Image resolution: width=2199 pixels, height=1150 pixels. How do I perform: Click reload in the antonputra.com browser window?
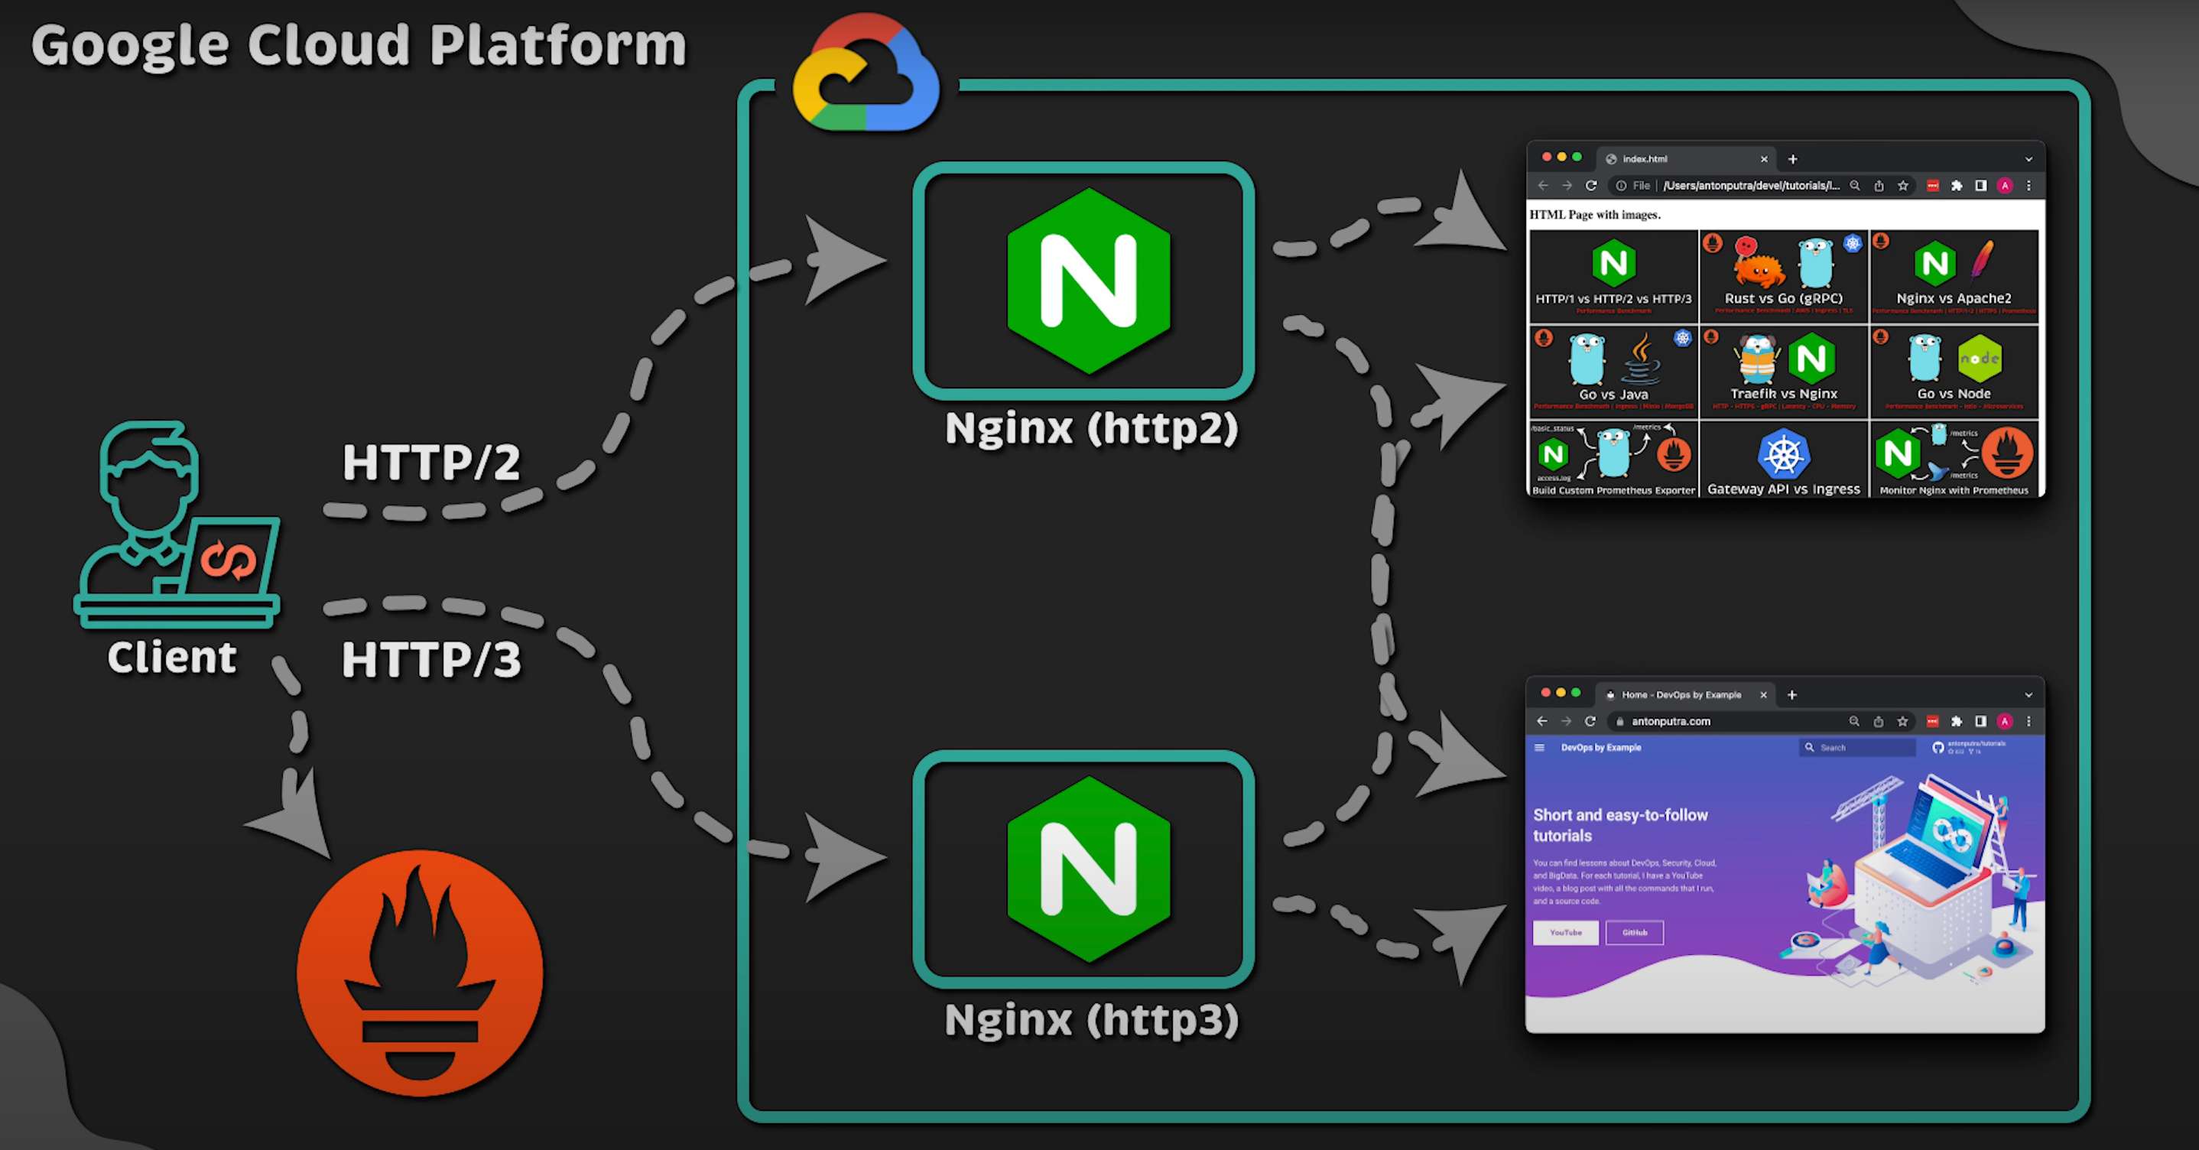[1590, 721]
